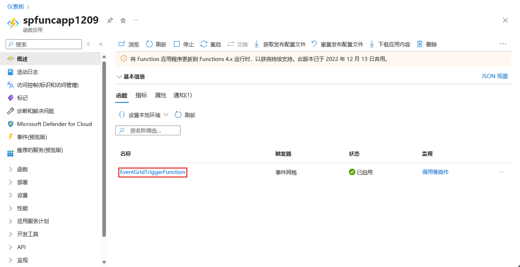Viewport: 520px width, 267px height.
Task: Click the 已启用 status cell
Action: (x=361, y=172)
